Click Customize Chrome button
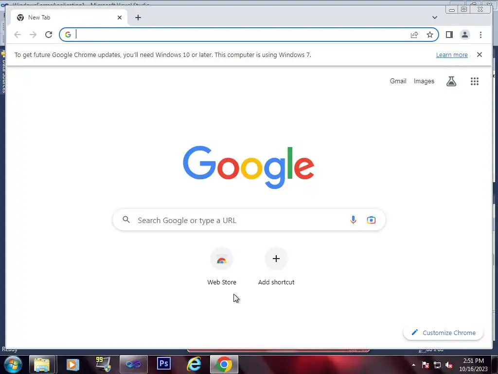This screenshot has width=498, height=374. click(444, 333)
